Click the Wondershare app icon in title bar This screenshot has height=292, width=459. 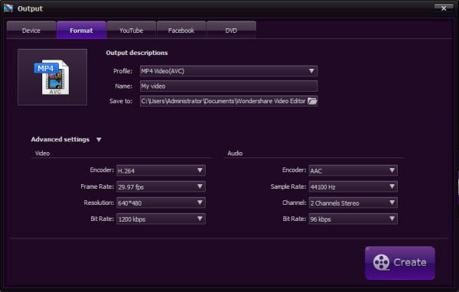[x=8, y=8]
